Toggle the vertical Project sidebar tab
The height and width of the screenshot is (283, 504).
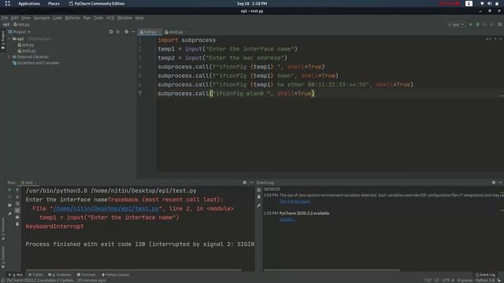point(3,40)
